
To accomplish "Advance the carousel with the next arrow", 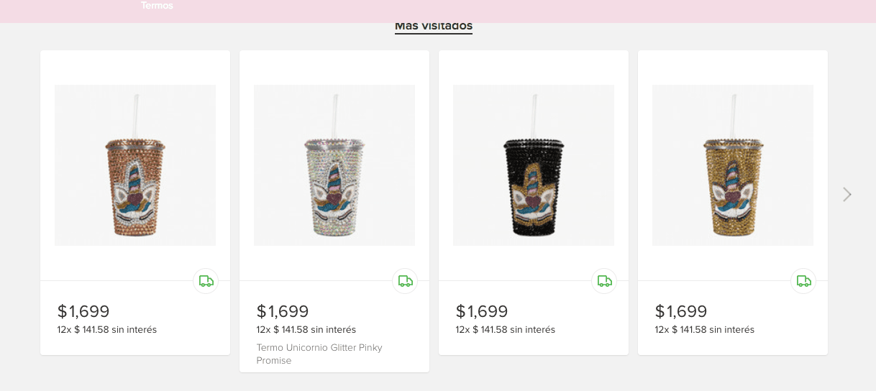I will 847,194.
